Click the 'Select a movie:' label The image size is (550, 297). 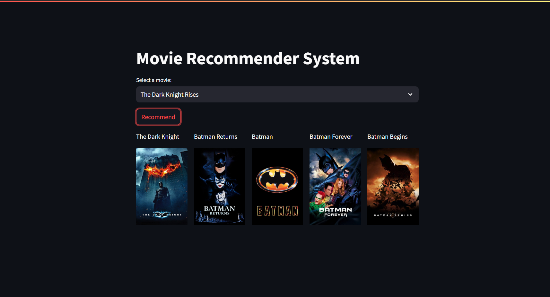[x=154, y=80]
